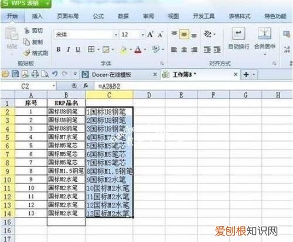Switch to 公式 ribbon tab

(98, 16)
